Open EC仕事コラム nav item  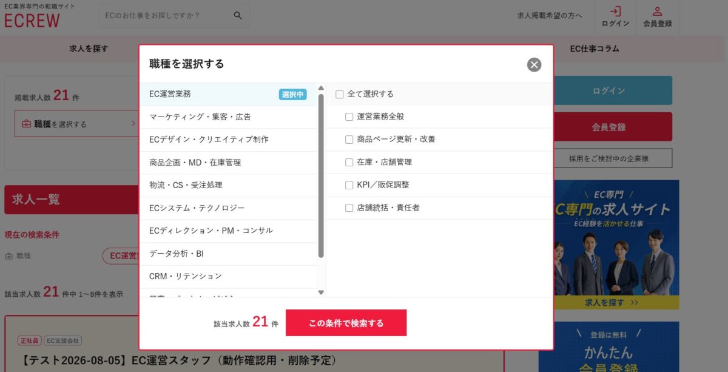[595, 49]
